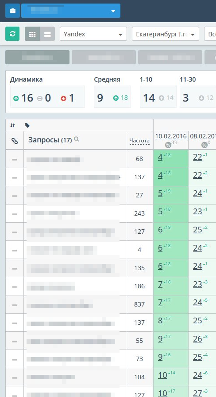This screenshot has width=216, height=397.
Task: Click the search magnifier next to Запросы
Action: 77,139
